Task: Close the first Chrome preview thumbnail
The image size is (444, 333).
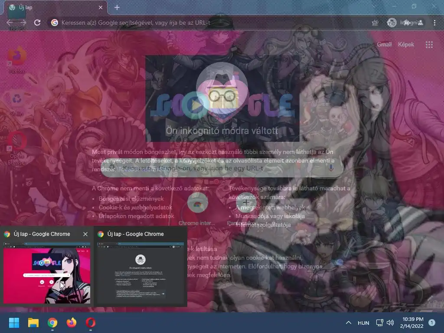Action: (x=85, y=234)
